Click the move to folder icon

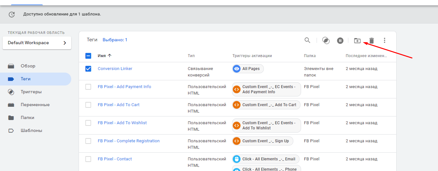tap(357, 40)
